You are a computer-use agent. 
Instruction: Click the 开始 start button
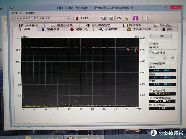pyautogui.click(x=161, y=36)
